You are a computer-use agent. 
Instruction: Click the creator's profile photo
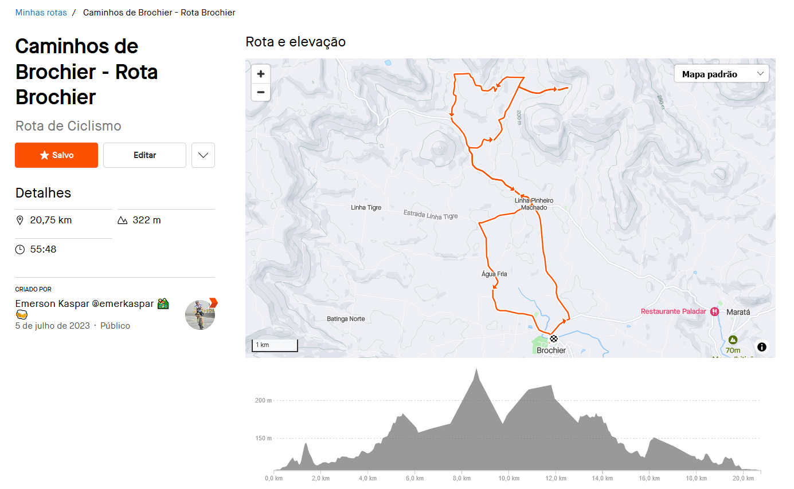pyautogui.click(x=200, y=314)
